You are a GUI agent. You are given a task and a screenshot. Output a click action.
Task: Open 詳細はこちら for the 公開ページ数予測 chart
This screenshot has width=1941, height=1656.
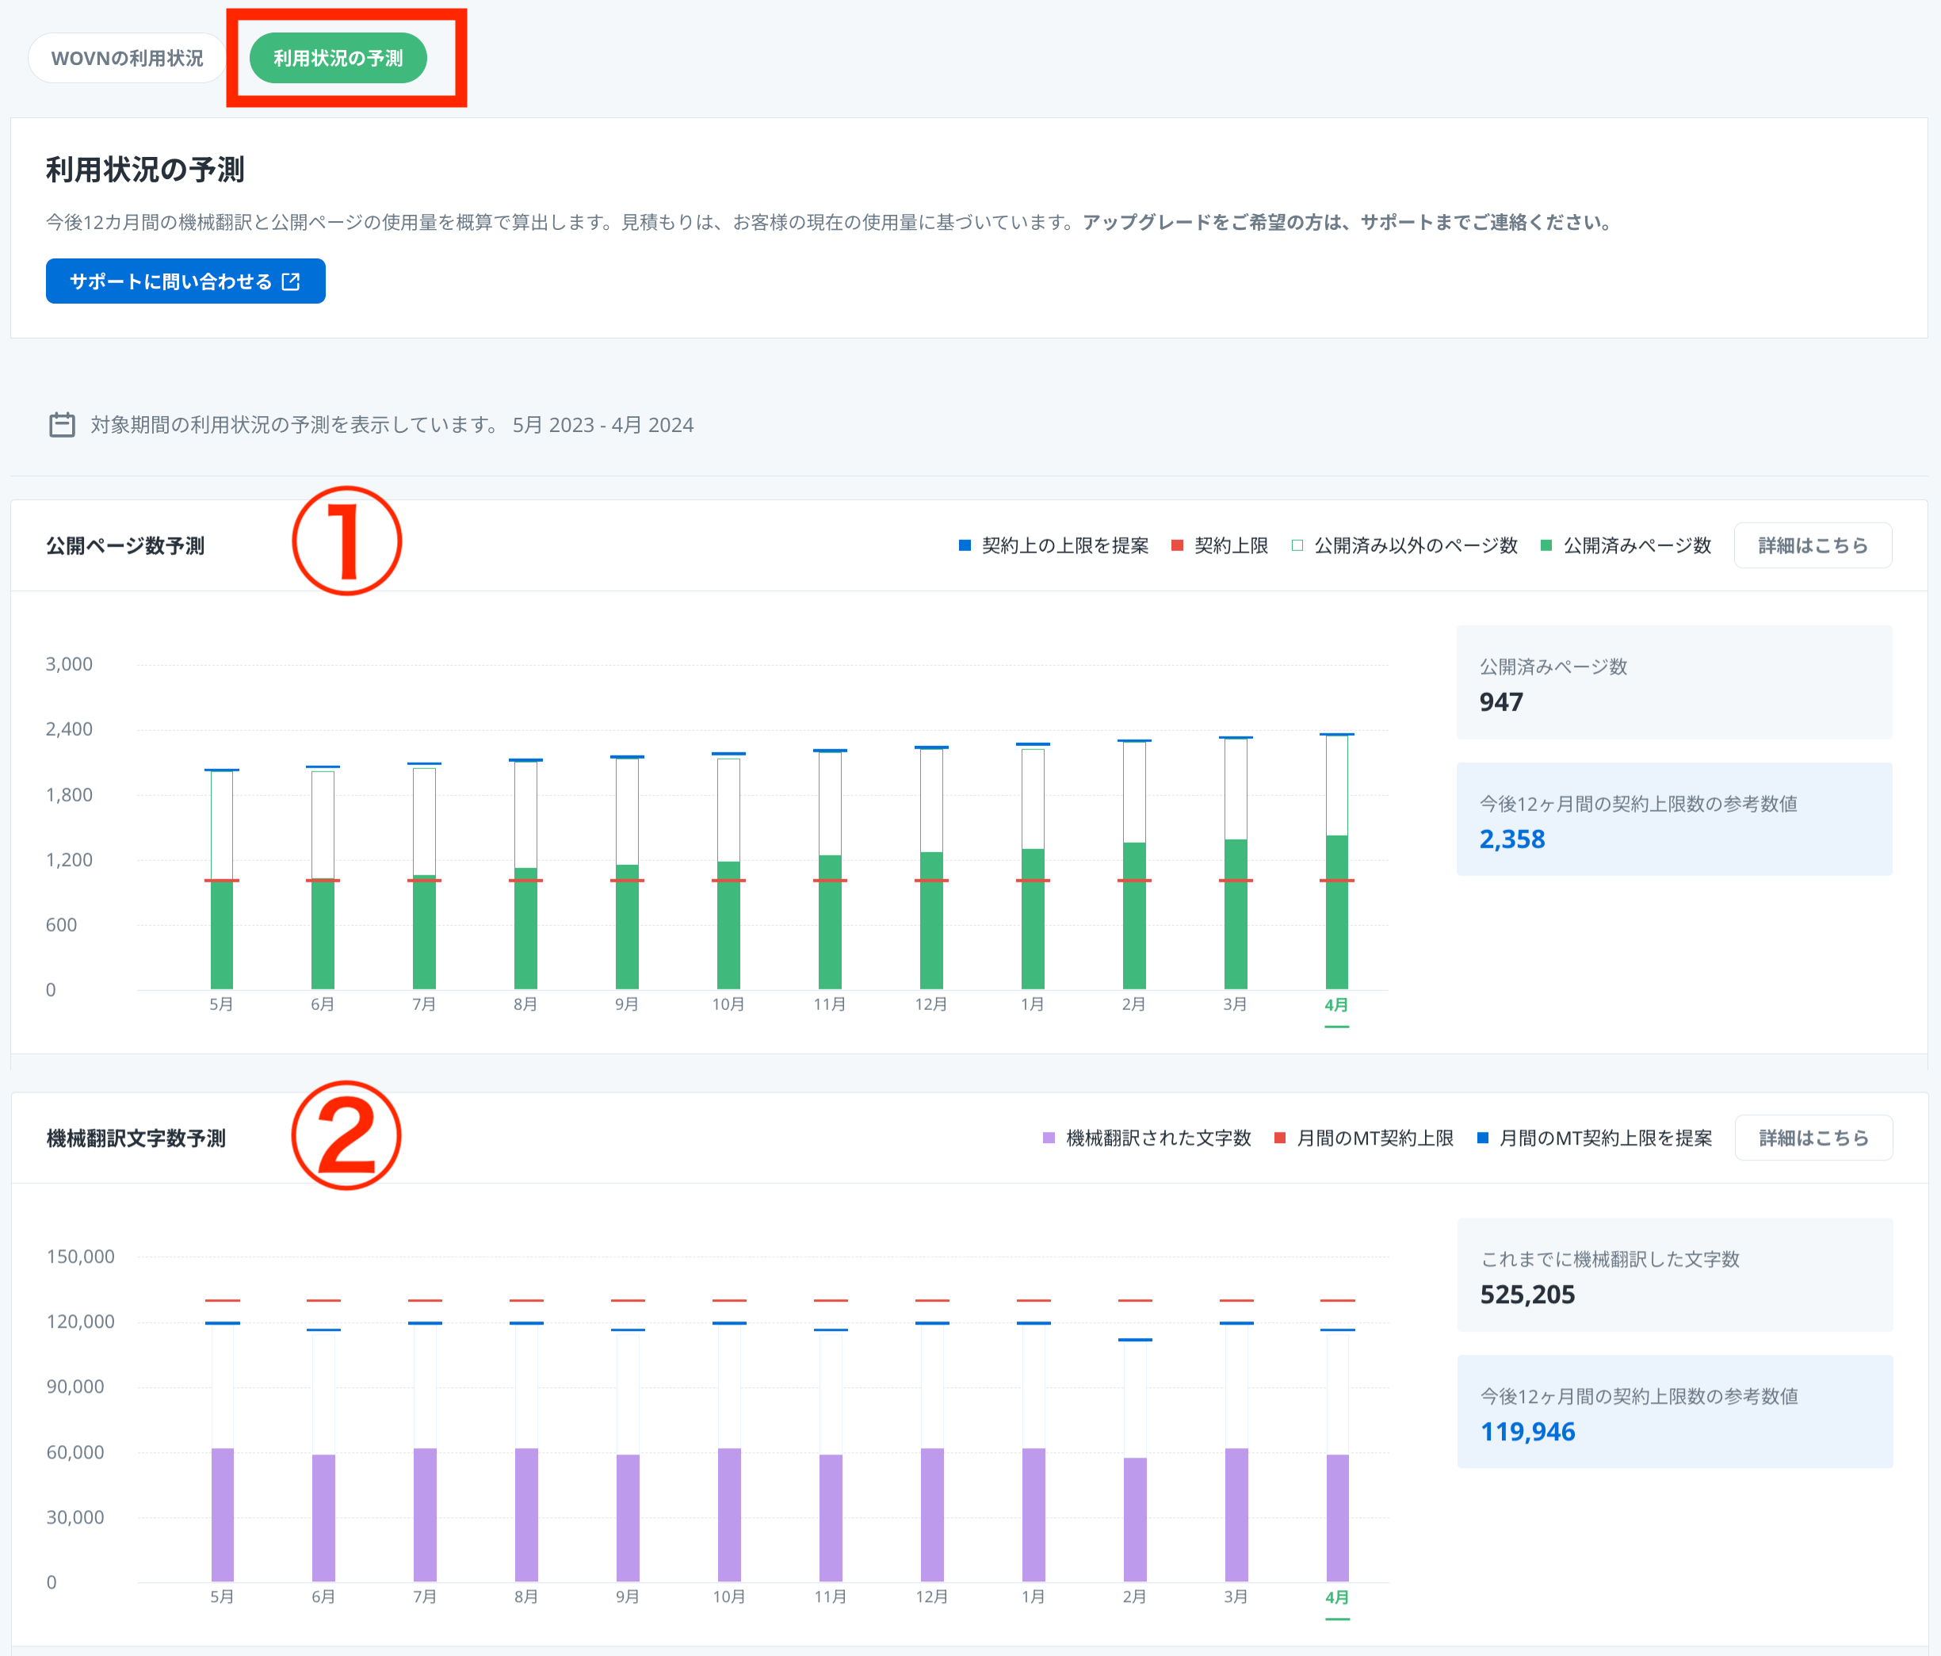1813,545
